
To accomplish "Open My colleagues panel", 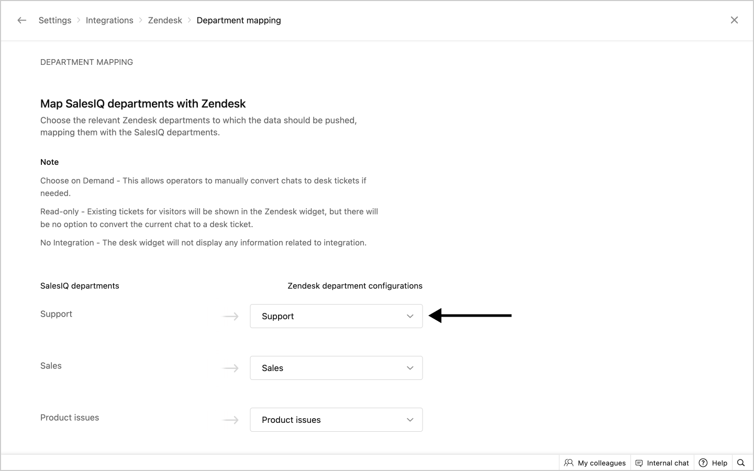I will [601, 463].
